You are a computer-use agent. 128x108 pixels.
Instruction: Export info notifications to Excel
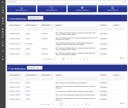pos(122,103)
